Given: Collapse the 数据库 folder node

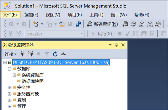Looking at the screenshot, I should pos(10,69).
